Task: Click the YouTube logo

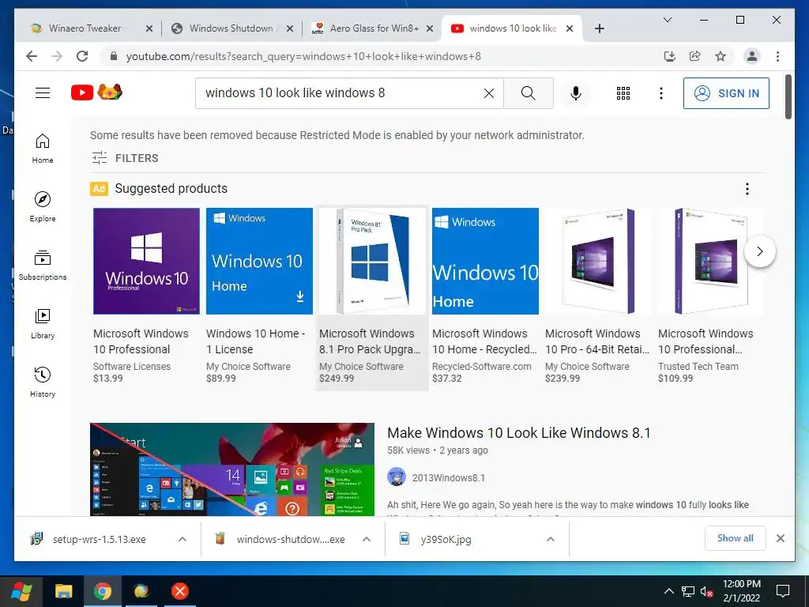Action: pos(96,92)
